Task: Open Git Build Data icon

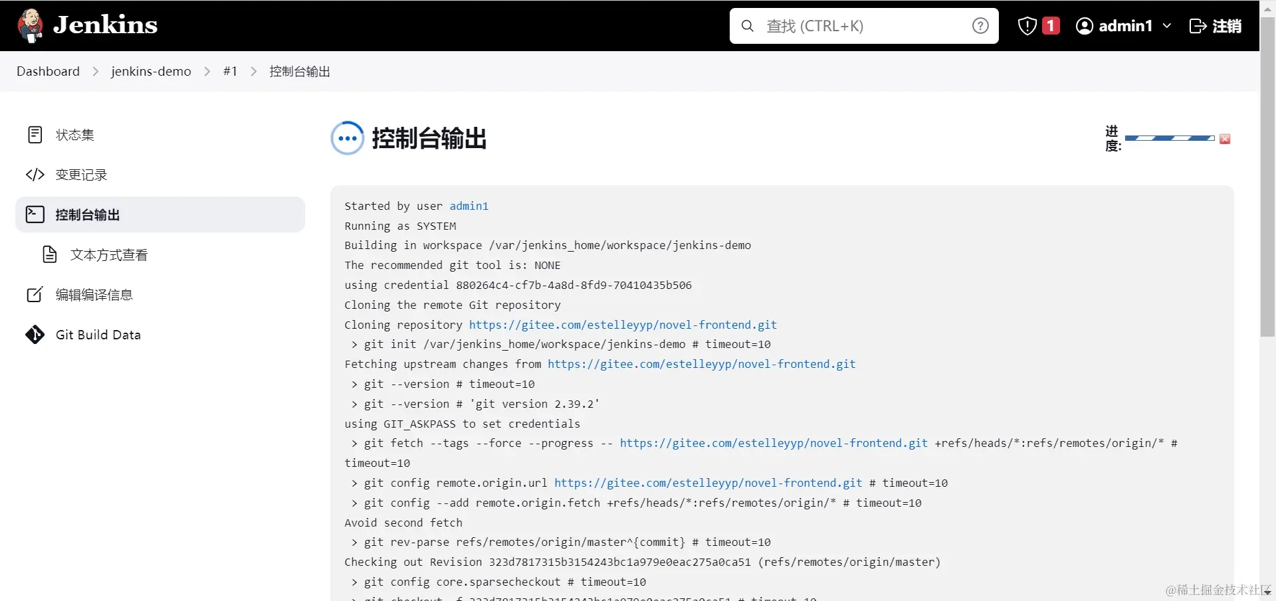Action: point(35,335)
